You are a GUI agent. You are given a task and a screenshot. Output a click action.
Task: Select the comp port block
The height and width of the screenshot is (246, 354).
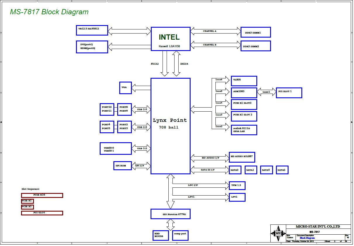coord(180,235)
